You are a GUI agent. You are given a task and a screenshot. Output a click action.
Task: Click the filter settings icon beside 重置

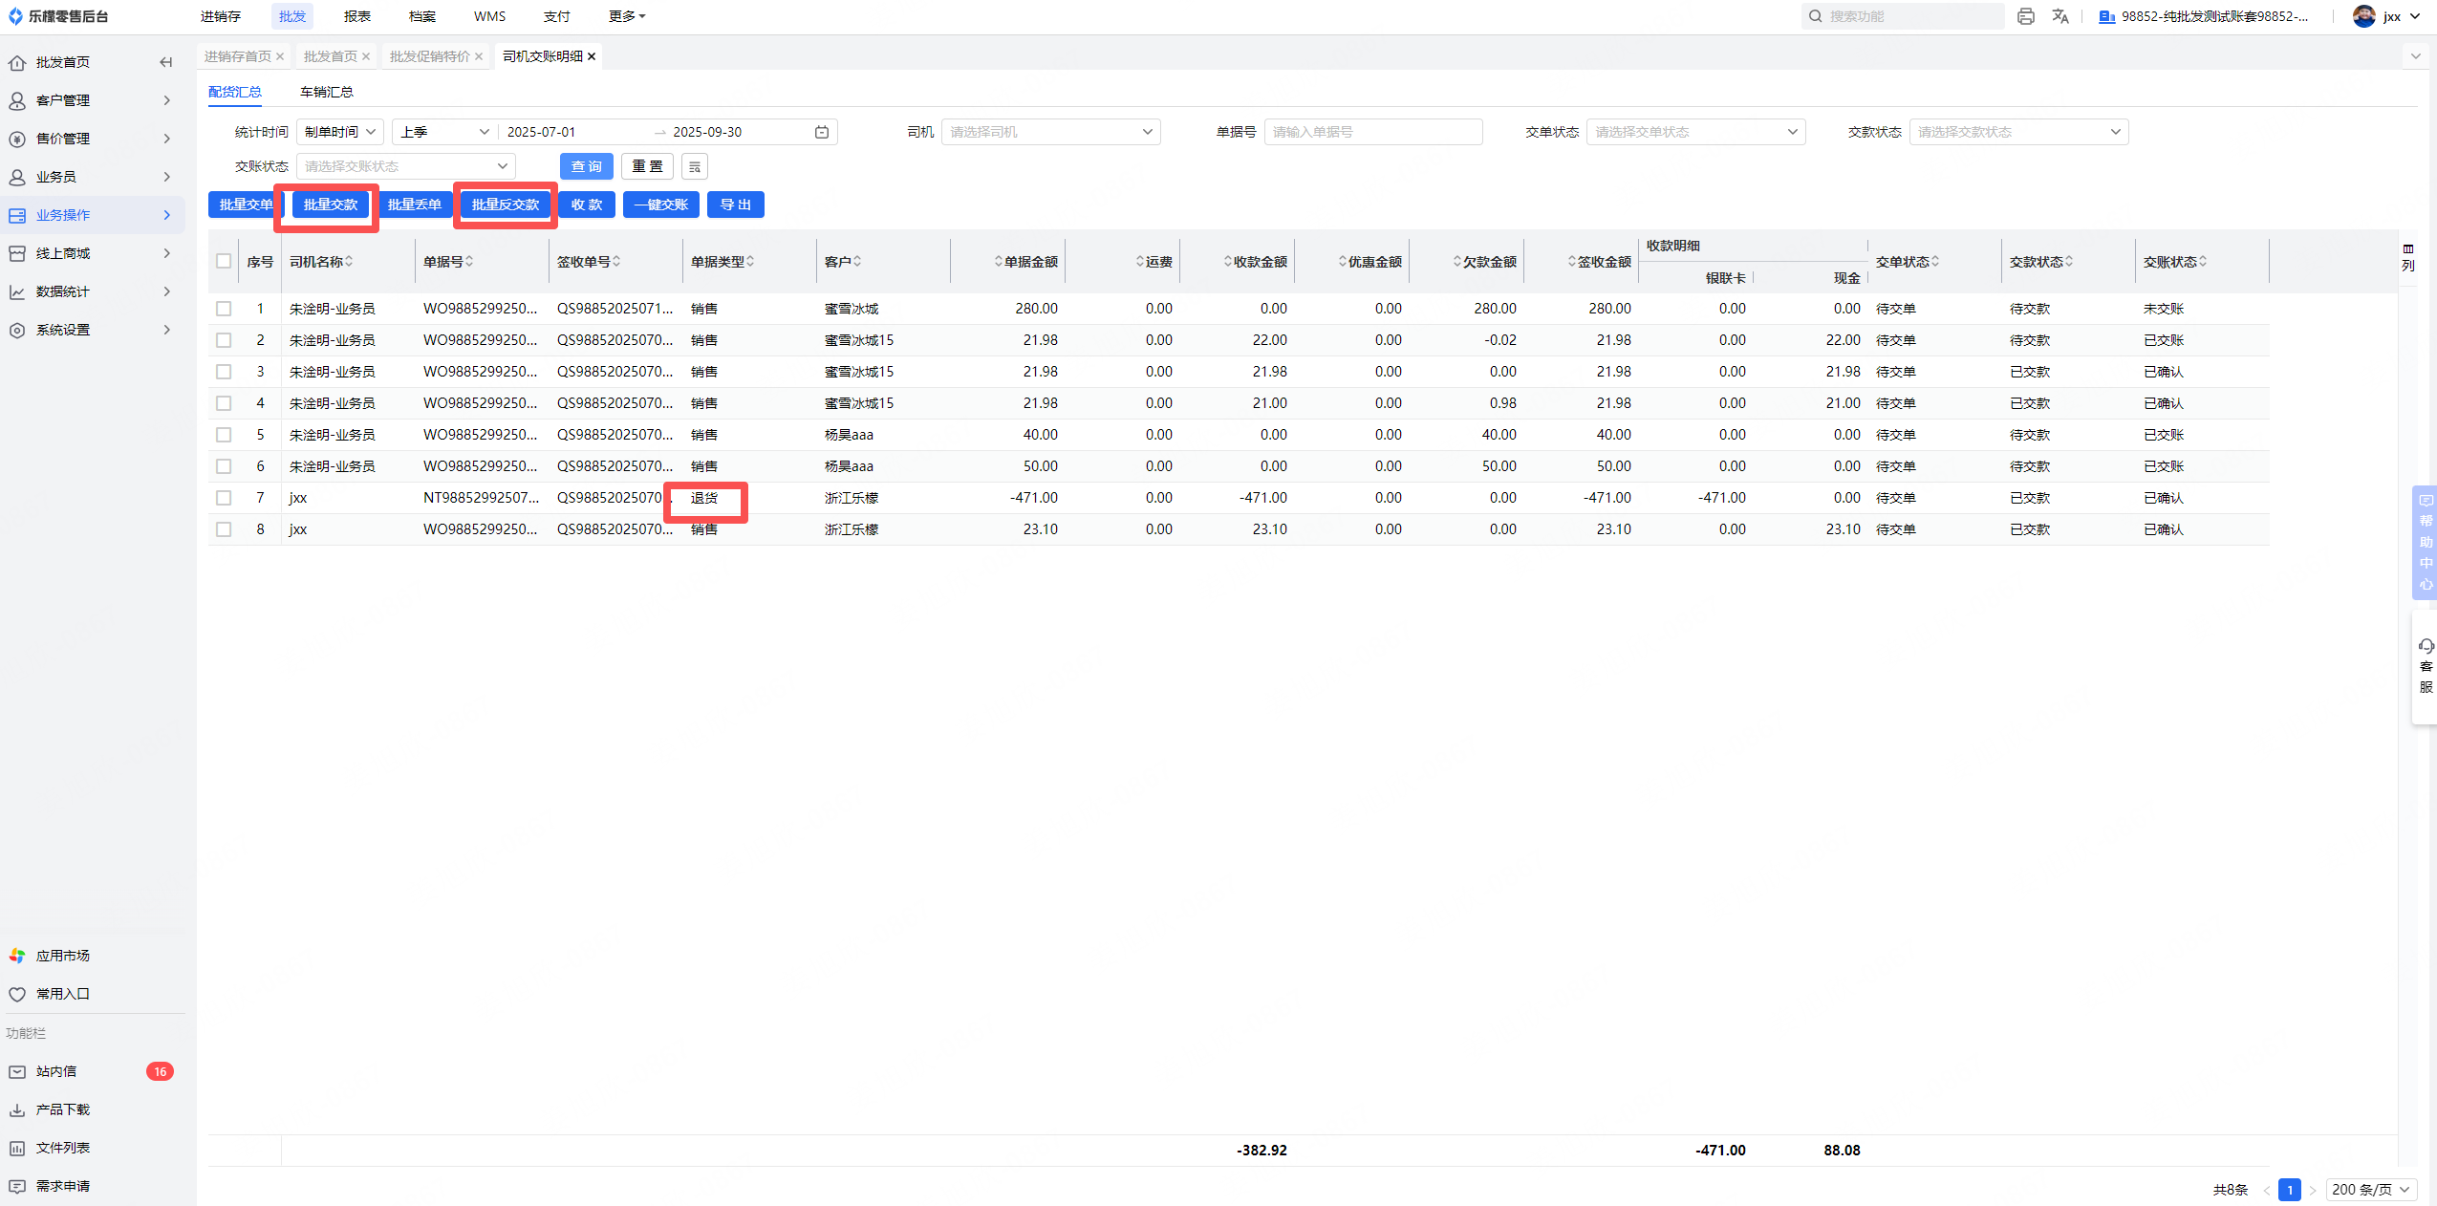click(695, 166)
